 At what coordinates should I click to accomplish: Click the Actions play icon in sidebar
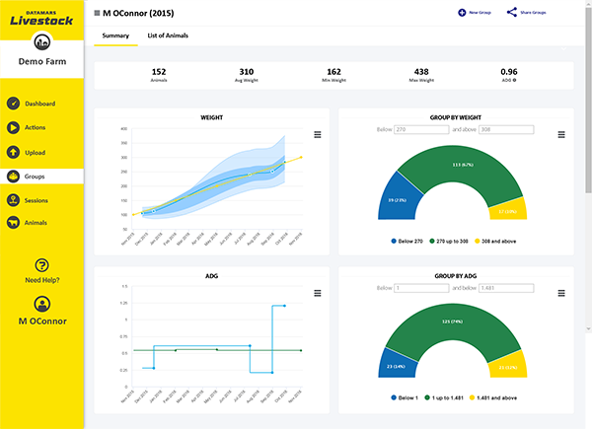click(12, 127)
